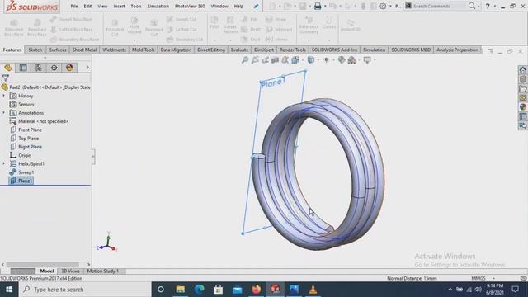528x297 pixels.
Task: Click the Apply Scene icon
Action: (x=351, y=60)
